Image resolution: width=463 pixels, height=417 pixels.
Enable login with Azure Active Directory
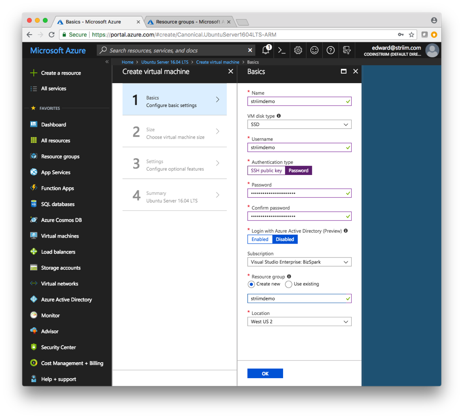(x=260, y=239)
